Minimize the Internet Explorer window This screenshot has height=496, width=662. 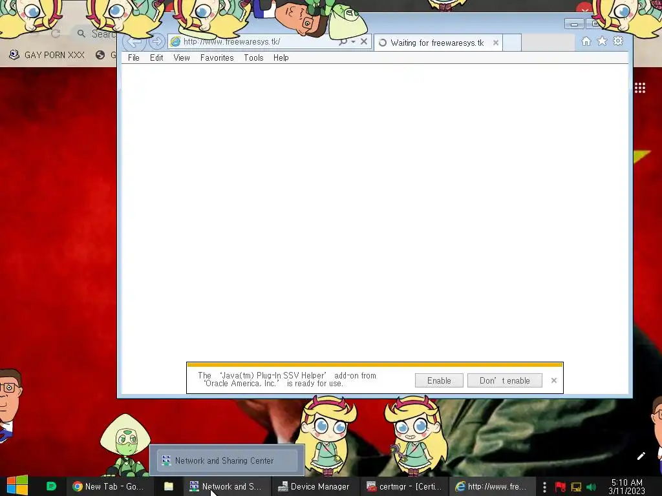click(574, 24)
